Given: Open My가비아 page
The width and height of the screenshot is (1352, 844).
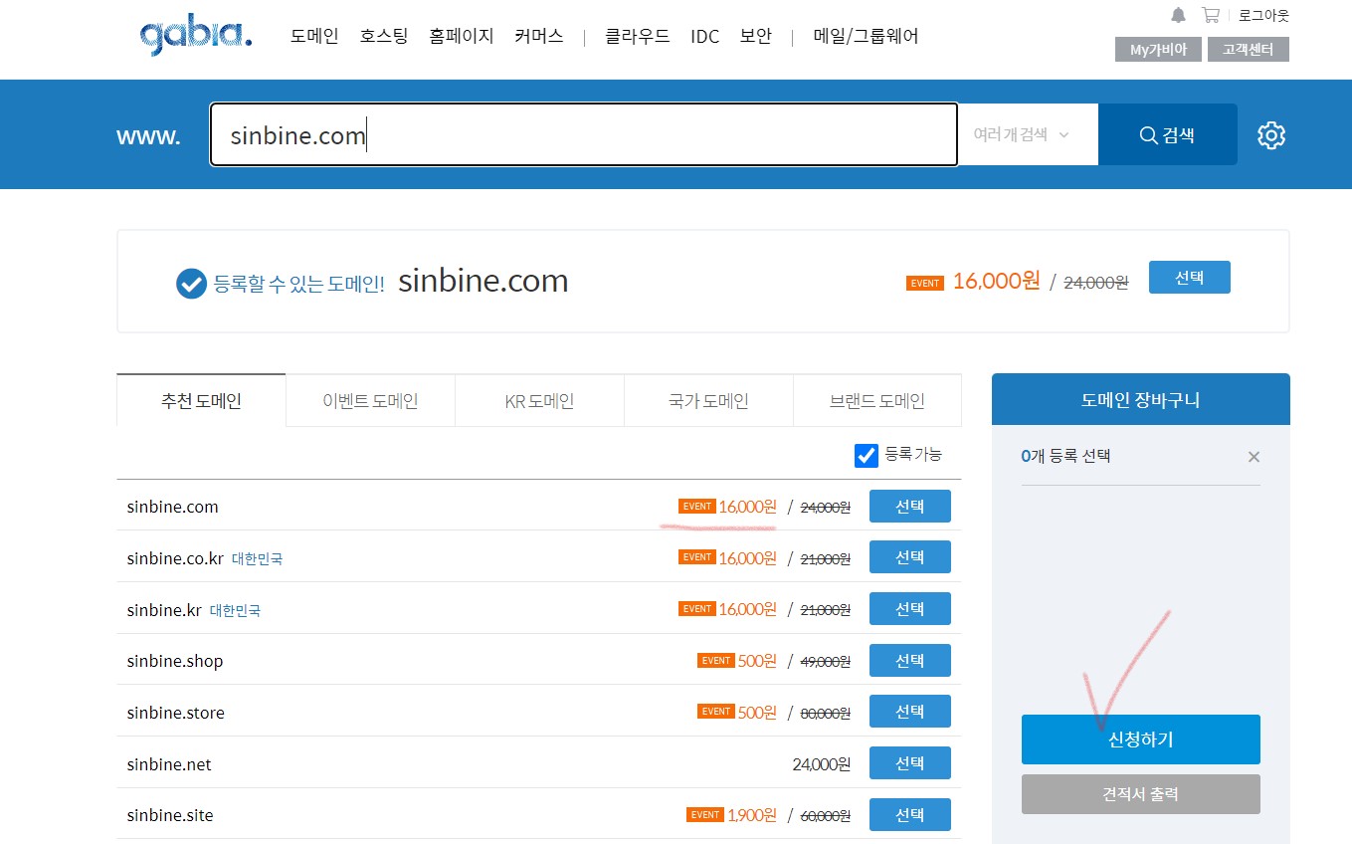Looking at the screenshot, I should click(x=1158, y=49).
